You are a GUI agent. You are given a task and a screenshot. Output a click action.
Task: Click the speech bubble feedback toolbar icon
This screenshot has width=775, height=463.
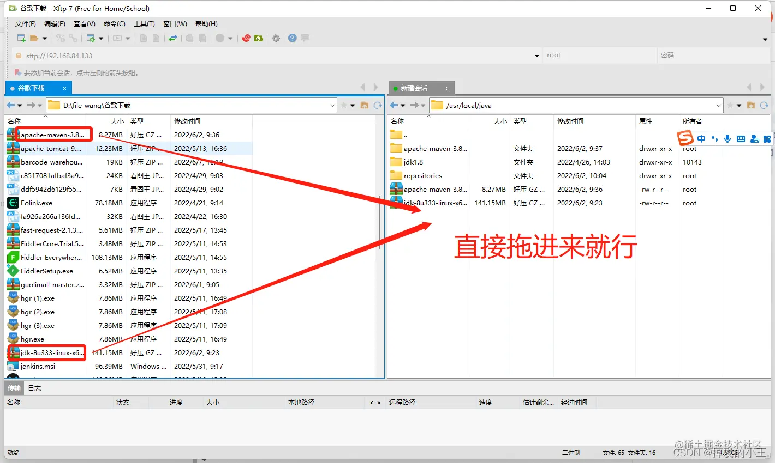[x=305, y=38]
